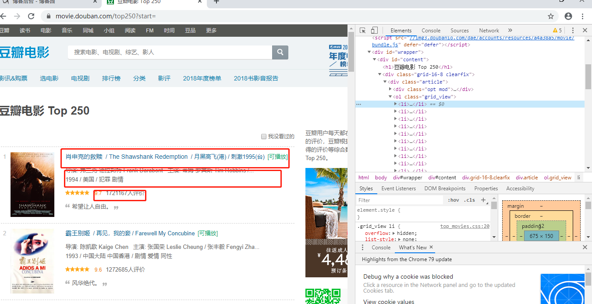This screenshot has height=304, width=592.
Task: Collapse the div id content node
Action: [374, 59]
